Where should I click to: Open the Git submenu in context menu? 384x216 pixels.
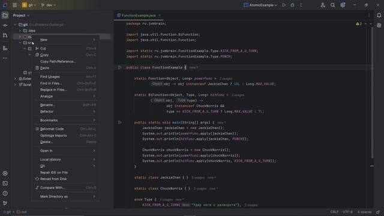65,166
